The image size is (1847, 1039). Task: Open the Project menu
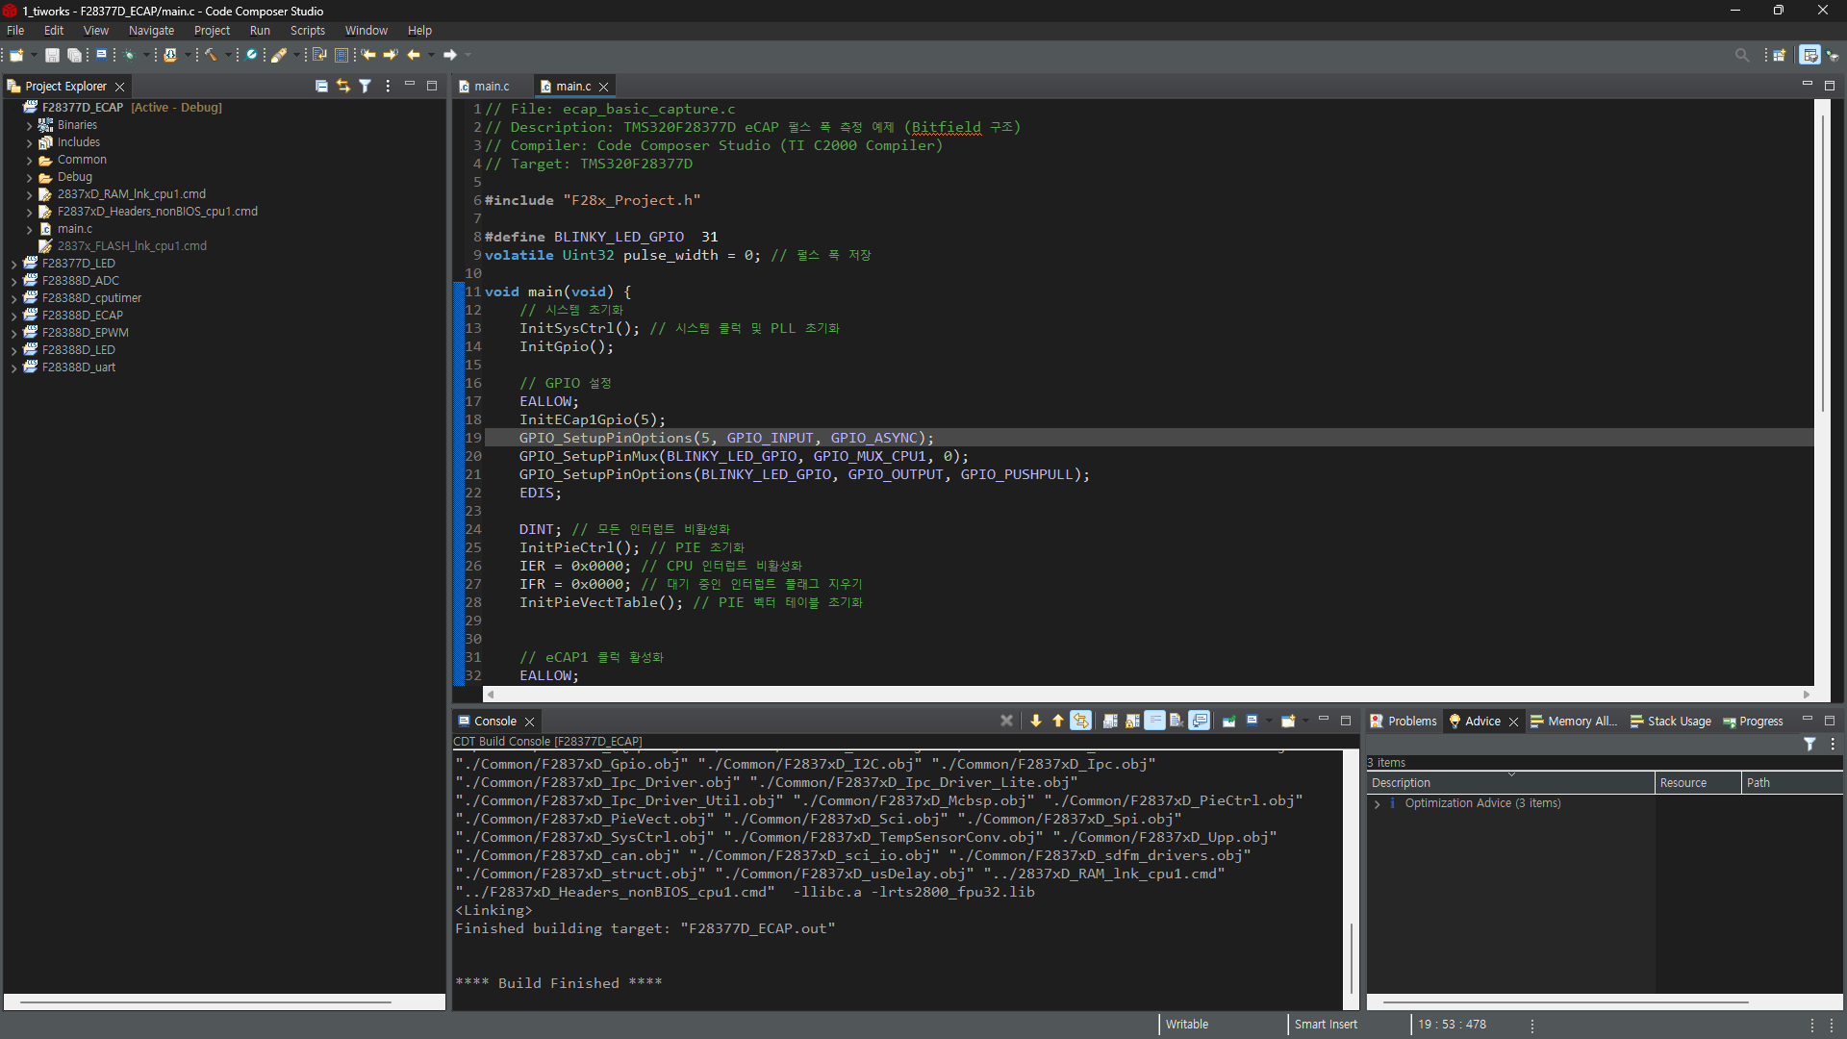212,31
